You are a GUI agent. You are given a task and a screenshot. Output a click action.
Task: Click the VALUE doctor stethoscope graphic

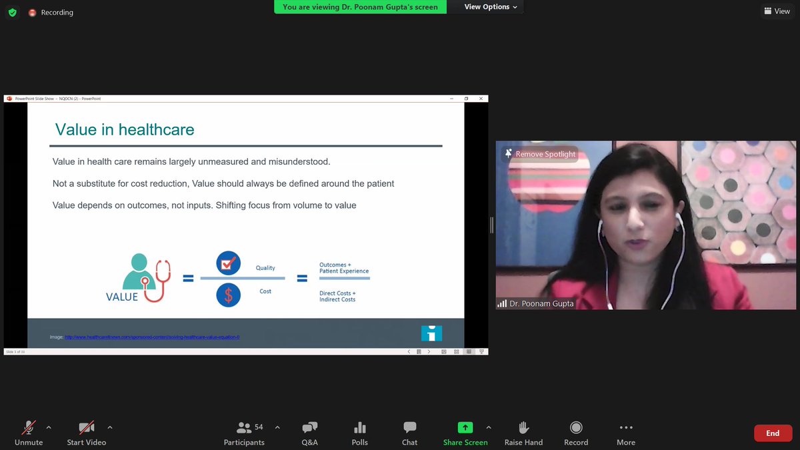tap(139, 278)
